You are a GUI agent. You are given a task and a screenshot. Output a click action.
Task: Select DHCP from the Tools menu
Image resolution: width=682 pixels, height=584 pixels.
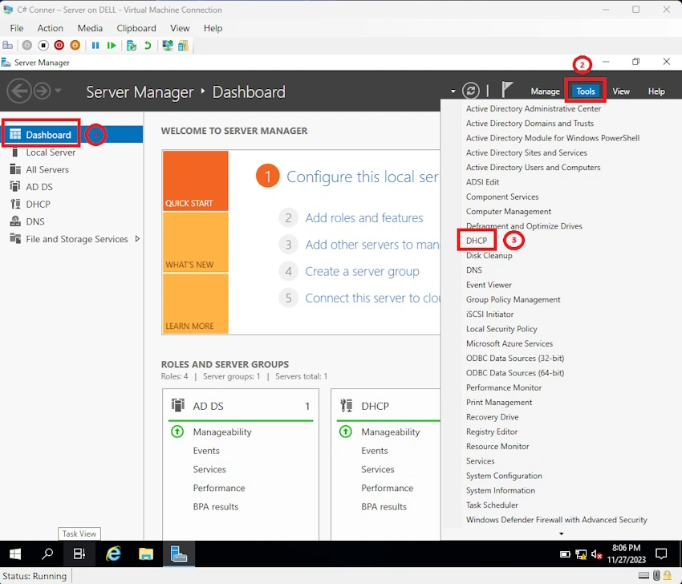(477, 241)
